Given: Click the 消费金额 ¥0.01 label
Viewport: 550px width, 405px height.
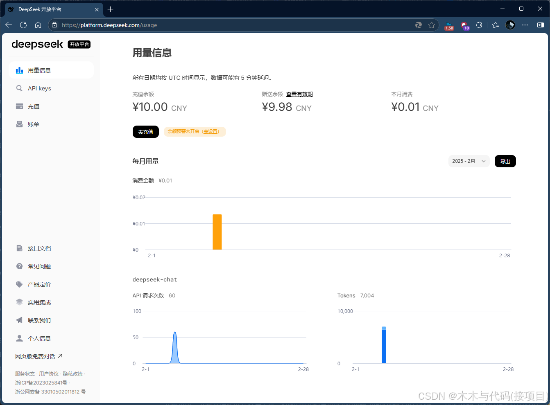Looking at the screenshot, I should pos(152,180).
